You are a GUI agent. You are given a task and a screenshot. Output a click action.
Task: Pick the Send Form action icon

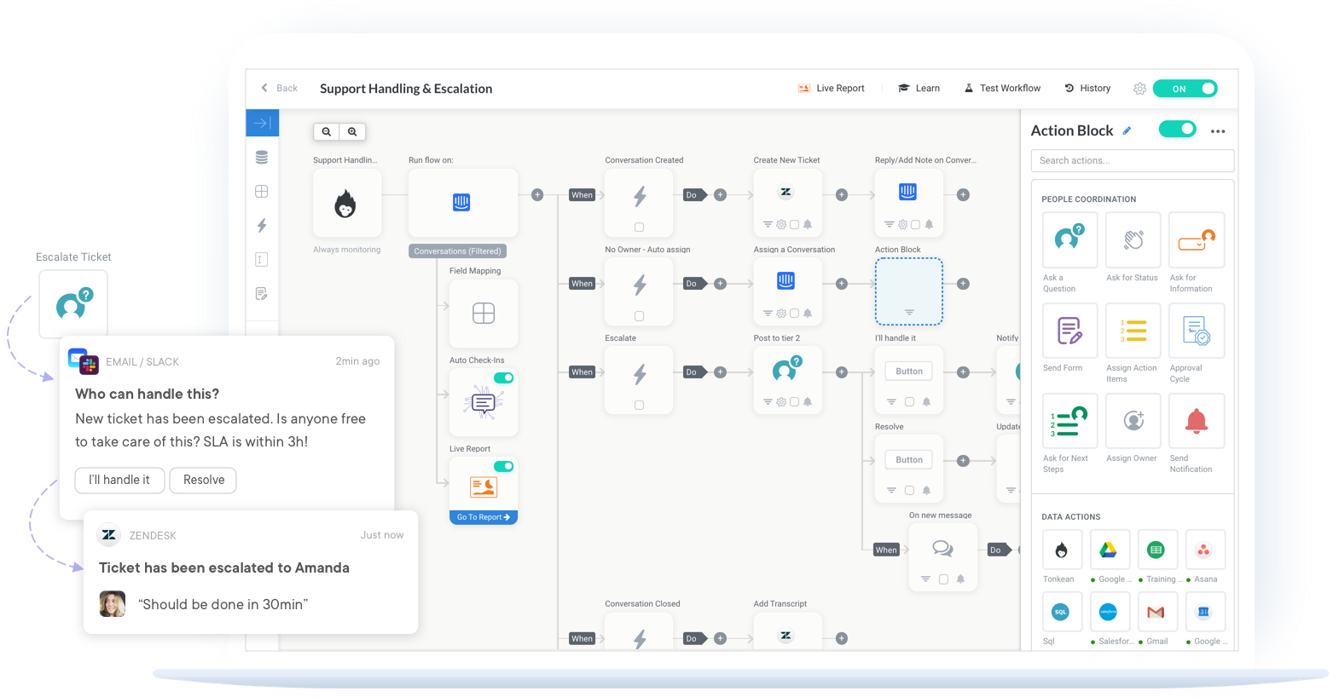(1069, 331)
